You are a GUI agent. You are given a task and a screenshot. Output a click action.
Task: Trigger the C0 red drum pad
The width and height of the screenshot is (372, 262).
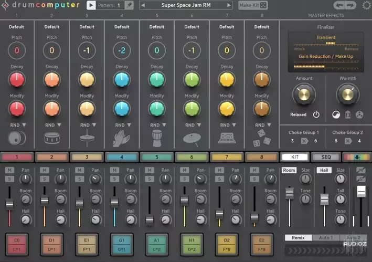tap(17, 245)
